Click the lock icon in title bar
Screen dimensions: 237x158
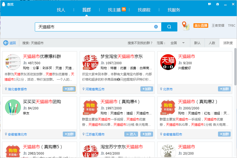click(217, 4)
